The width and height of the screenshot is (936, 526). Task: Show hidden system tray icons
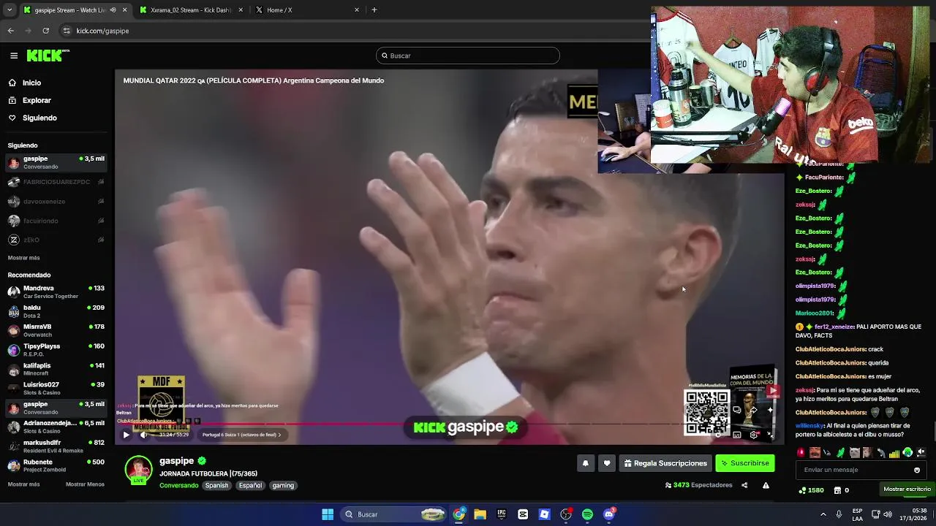click(x=823, y=514)
